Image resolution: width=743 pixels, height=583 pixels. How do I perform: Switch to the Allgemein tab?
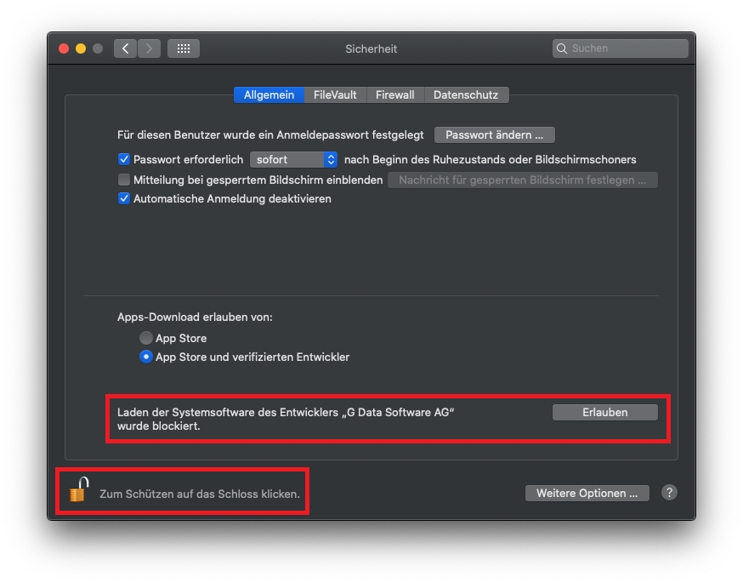[x=269, y=94]
